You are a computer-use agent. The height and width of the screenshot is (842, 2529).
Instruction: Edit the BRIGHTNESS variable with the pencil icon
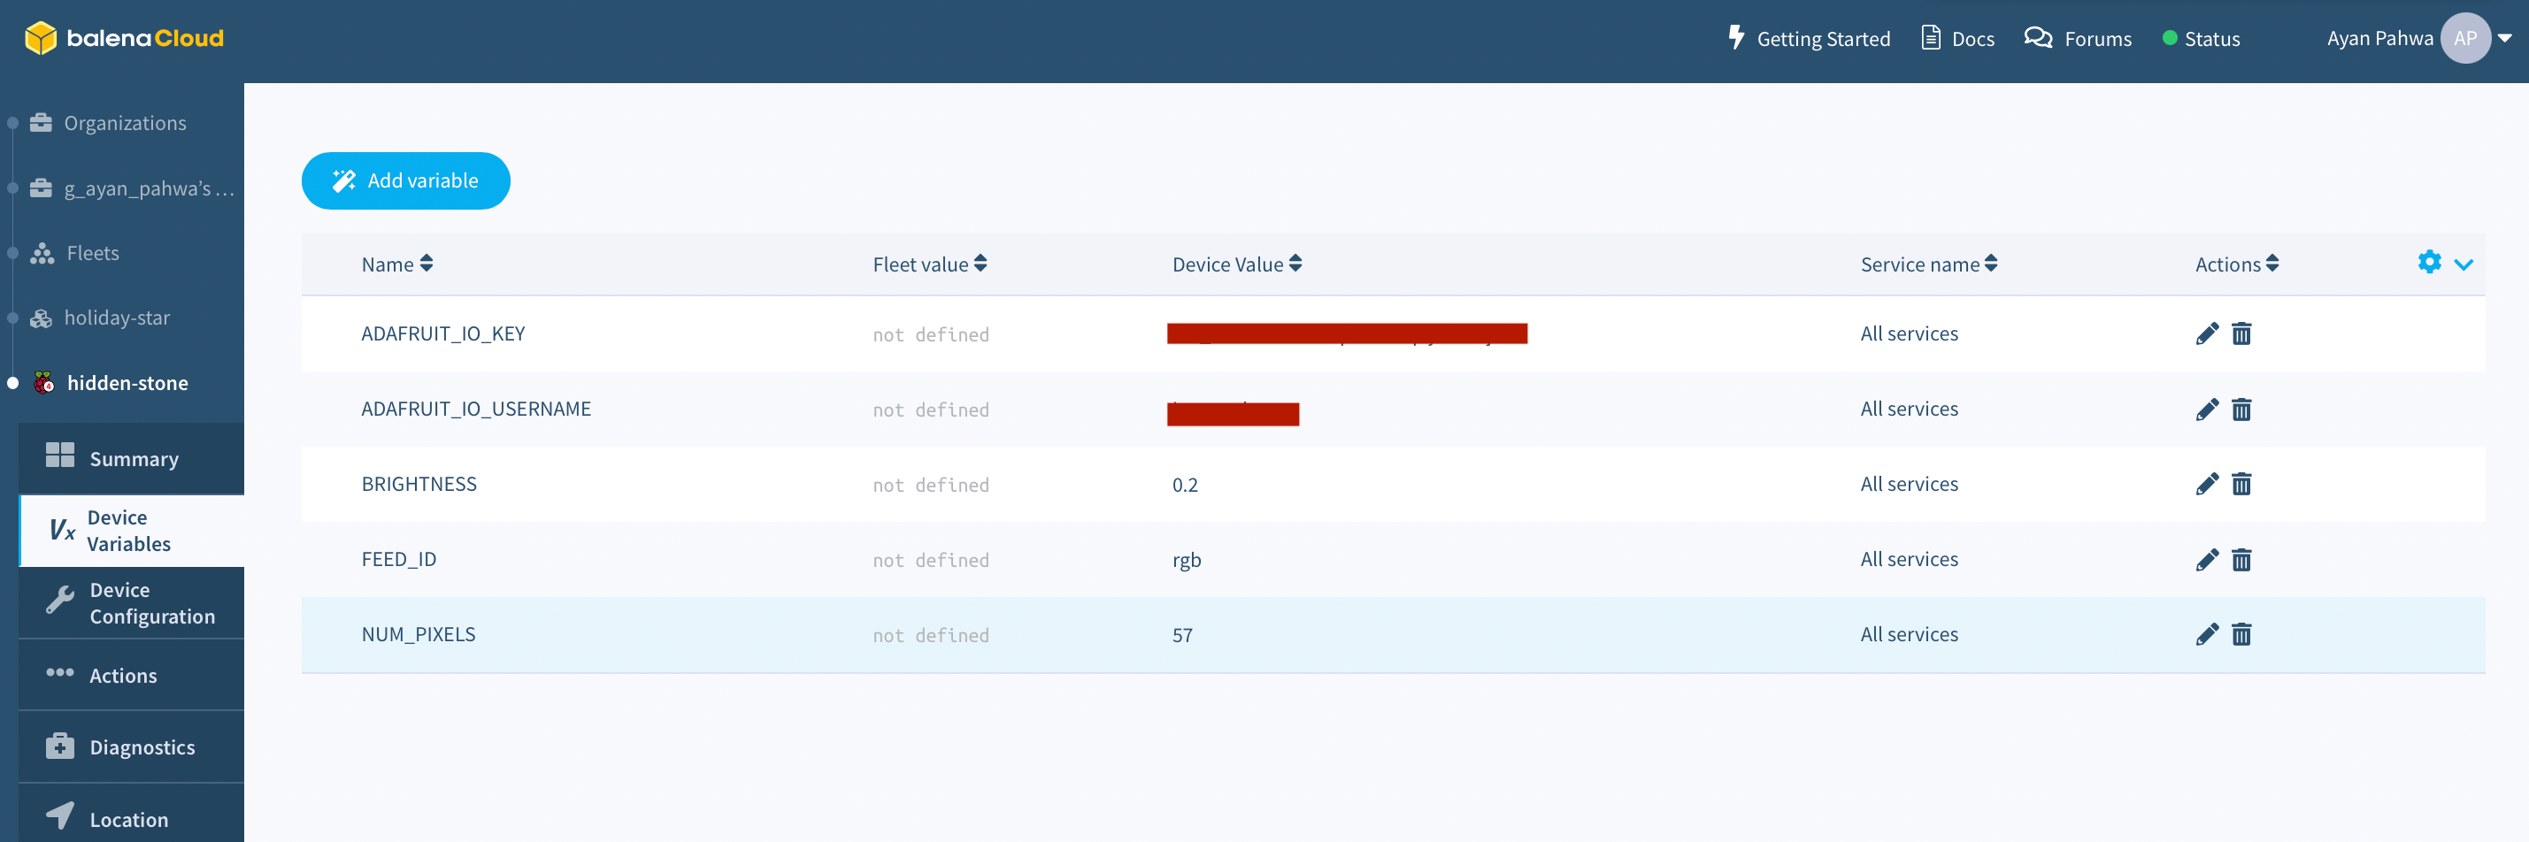pos(2207,483)
